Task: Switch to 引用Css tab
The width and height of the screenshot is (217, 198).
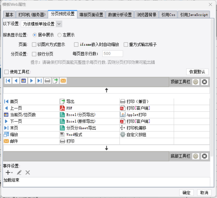Action: pyautogui.click(x=168, y=15)
